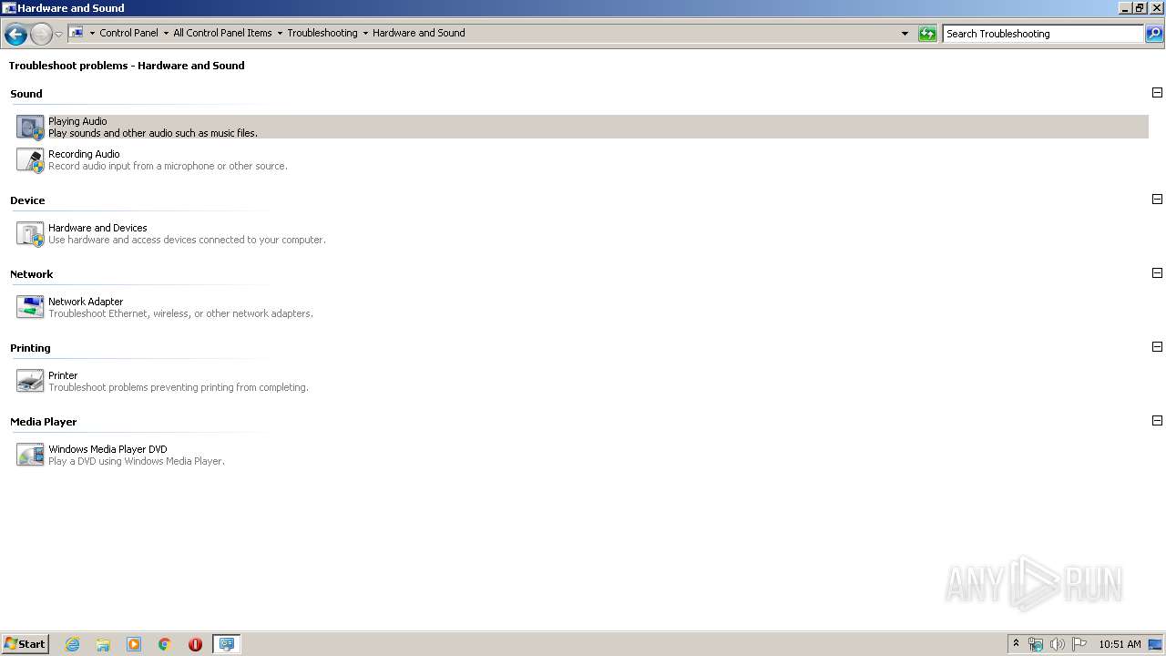The height and width of the screenshot is (656, 1166).
Task: Click the taskbar clock showing 10:51 AM
Action: tap(1120, 644)
